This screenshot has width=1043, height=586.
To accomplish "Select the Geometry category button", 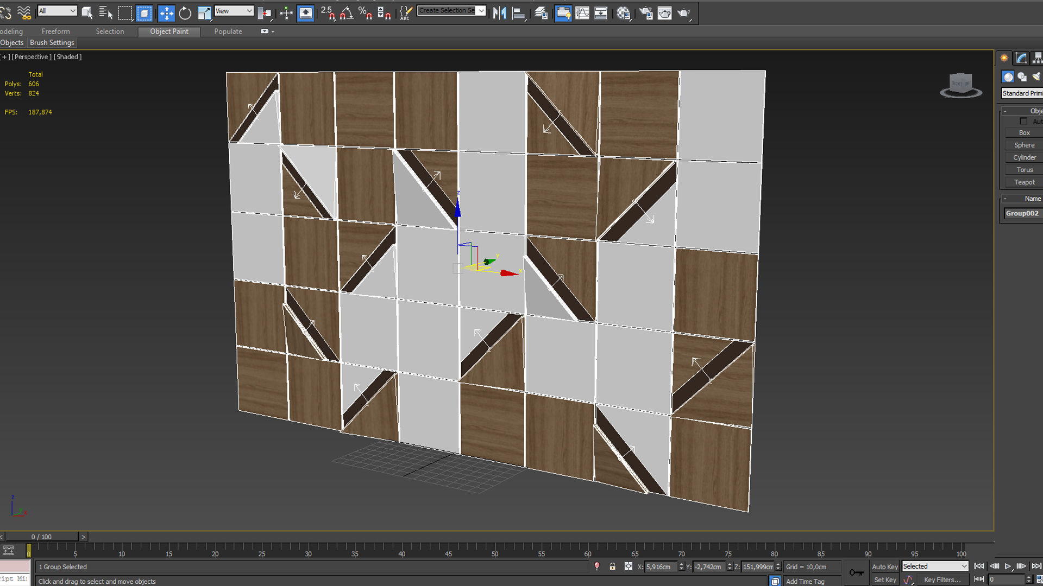I will pyautogui.click(x=1008, y=77).
